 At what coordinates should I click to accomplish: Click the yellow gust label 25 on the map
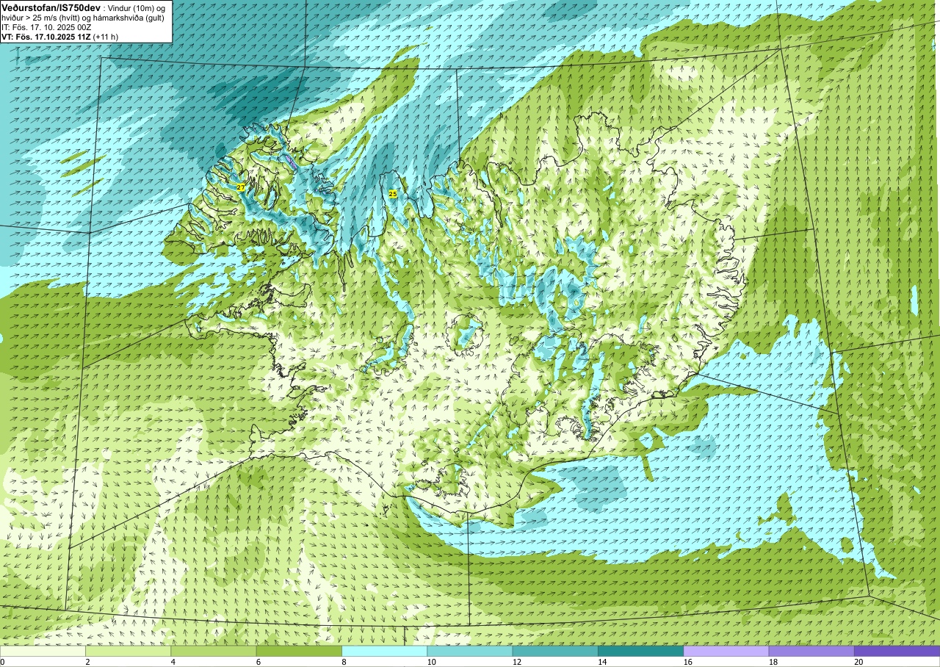[393, 194]
